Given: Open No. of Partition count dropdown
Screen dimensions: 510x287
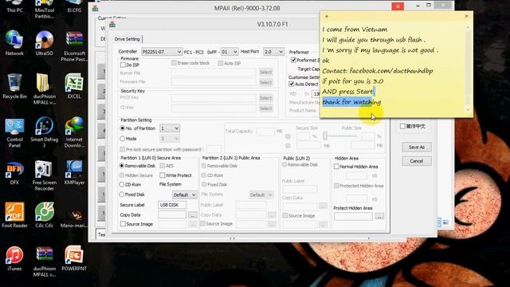Looking at the screenshot, I should tap(170, 128).
